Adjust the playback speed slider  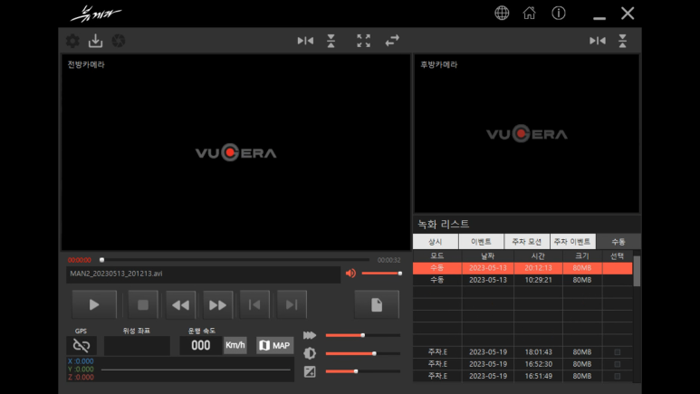pos(362,335)
